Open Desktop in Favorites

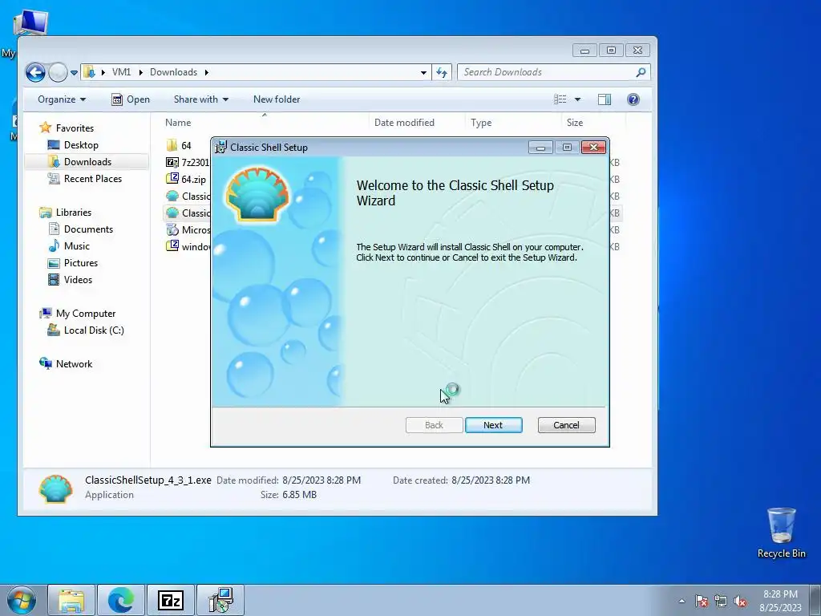point(81,144)
